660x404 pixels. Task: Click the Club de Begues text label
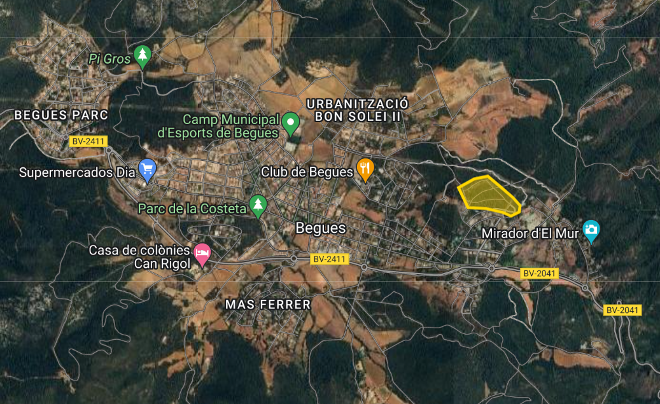click(x=307, y=172)
